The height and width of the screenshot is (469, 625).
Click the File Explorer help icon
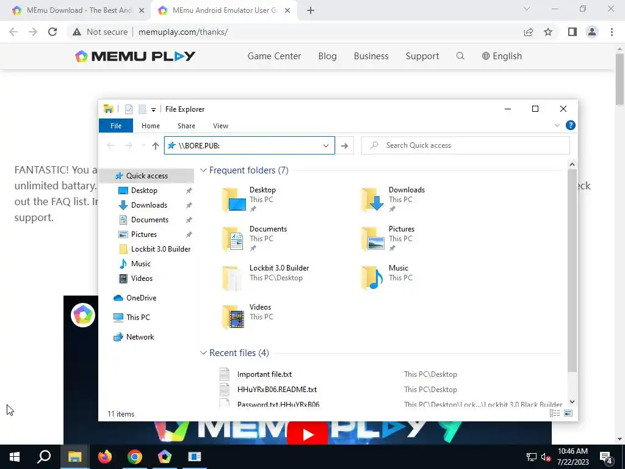point(571,125)
